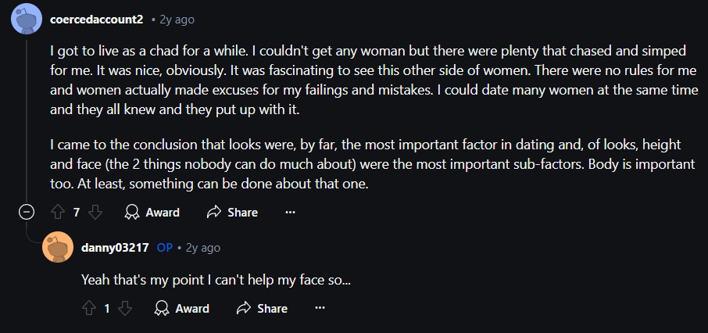Downvote danny03217's reply
This screenshot has height=333, width=708.
(125, 308)
